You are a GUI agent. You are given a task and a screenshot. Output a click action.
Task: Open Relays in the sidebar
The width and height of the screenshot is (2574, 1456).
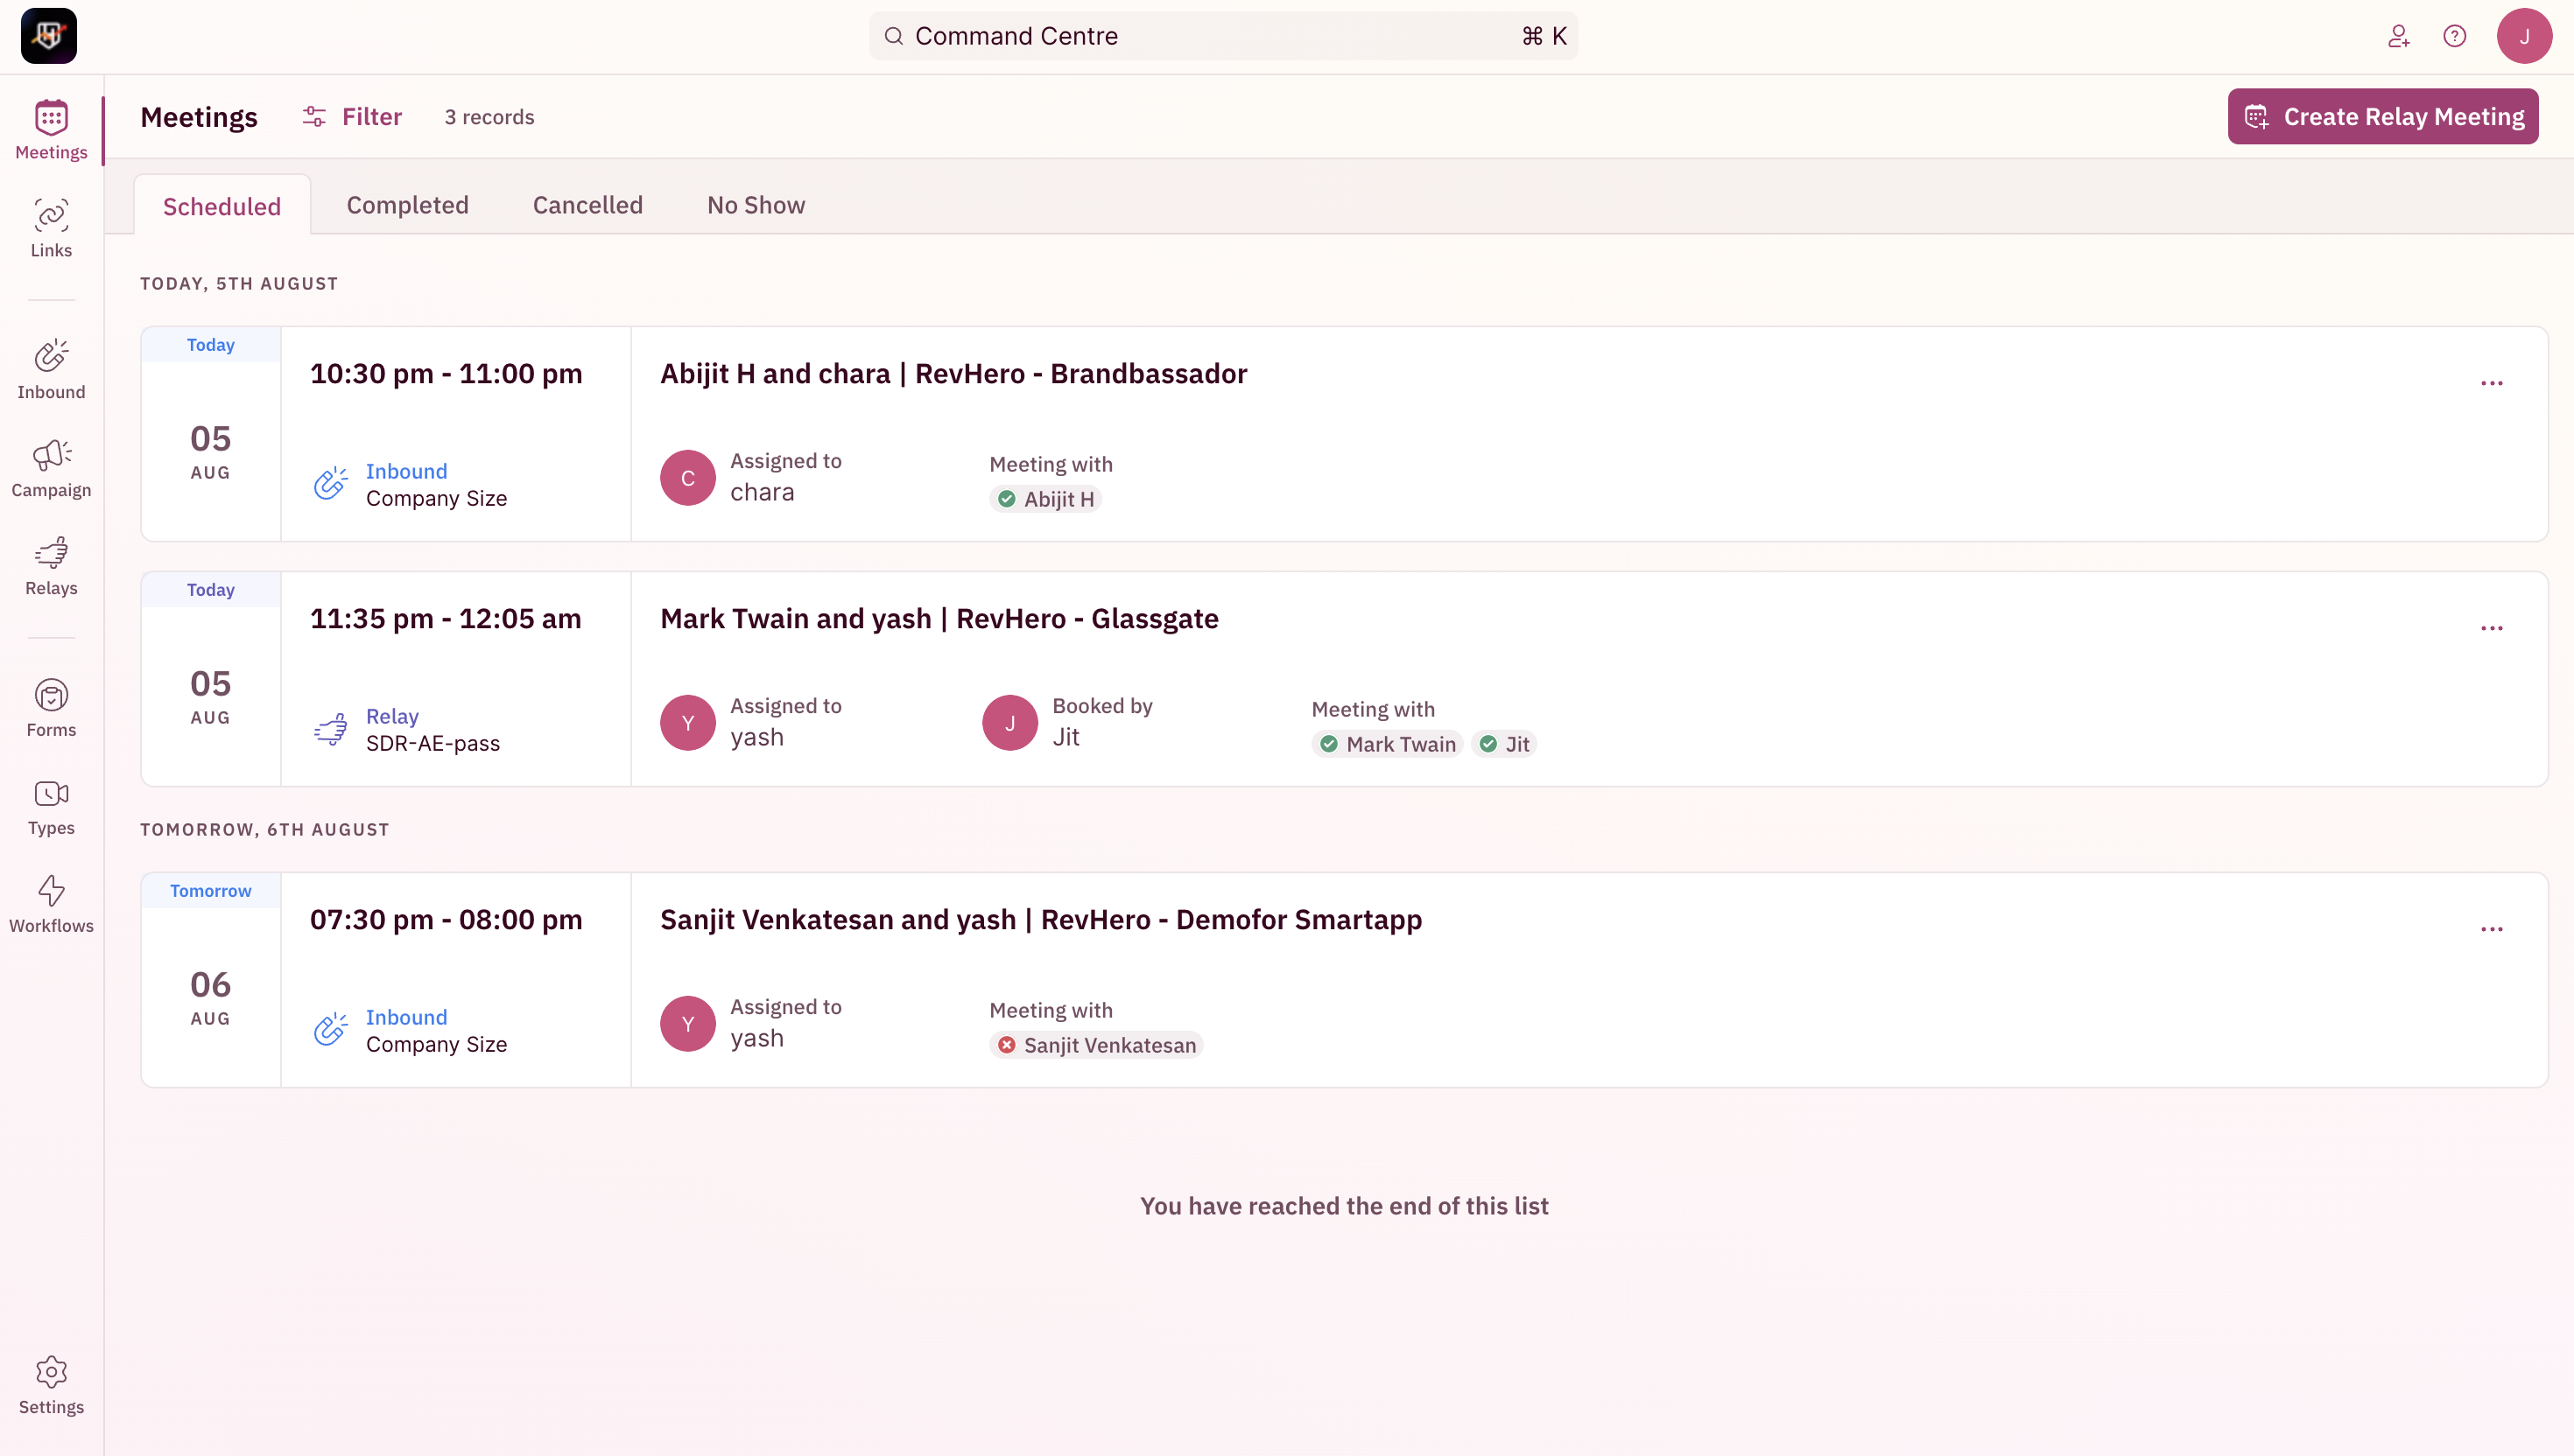click(x=51, y=566)
